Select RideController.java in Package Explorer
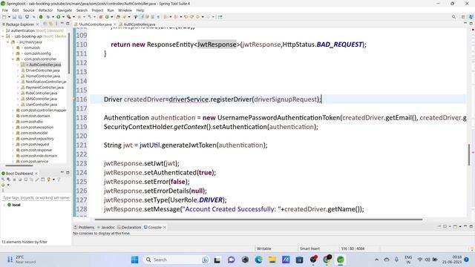Viewport: 475px width, 267px height. point(42,93)
